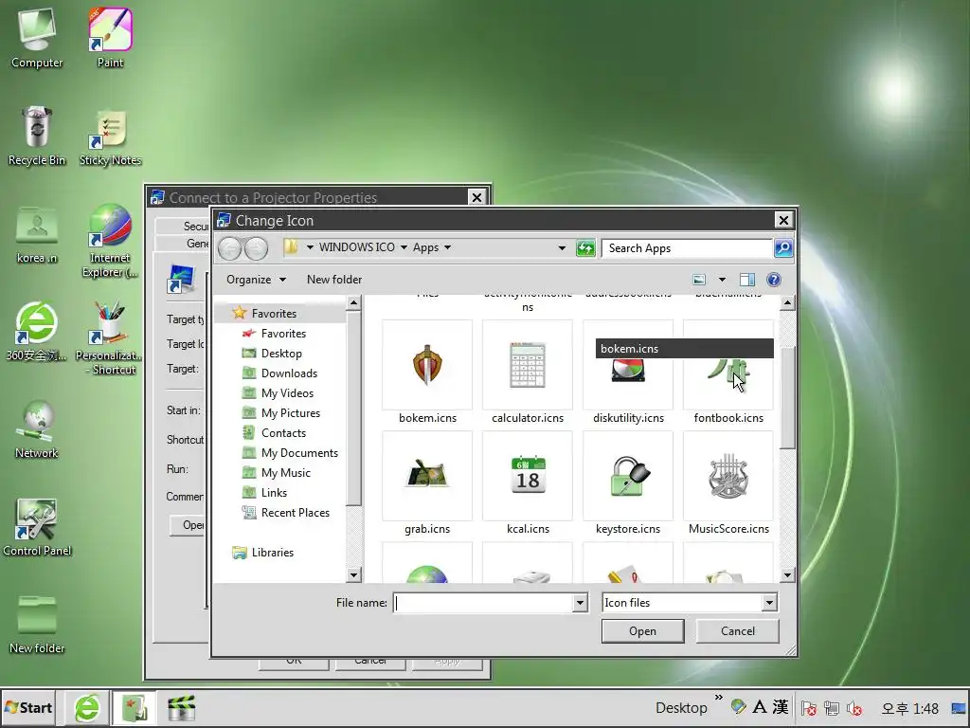Click the New folder button
This screenshot has height=728, width=970.
[x=334, y=280]
